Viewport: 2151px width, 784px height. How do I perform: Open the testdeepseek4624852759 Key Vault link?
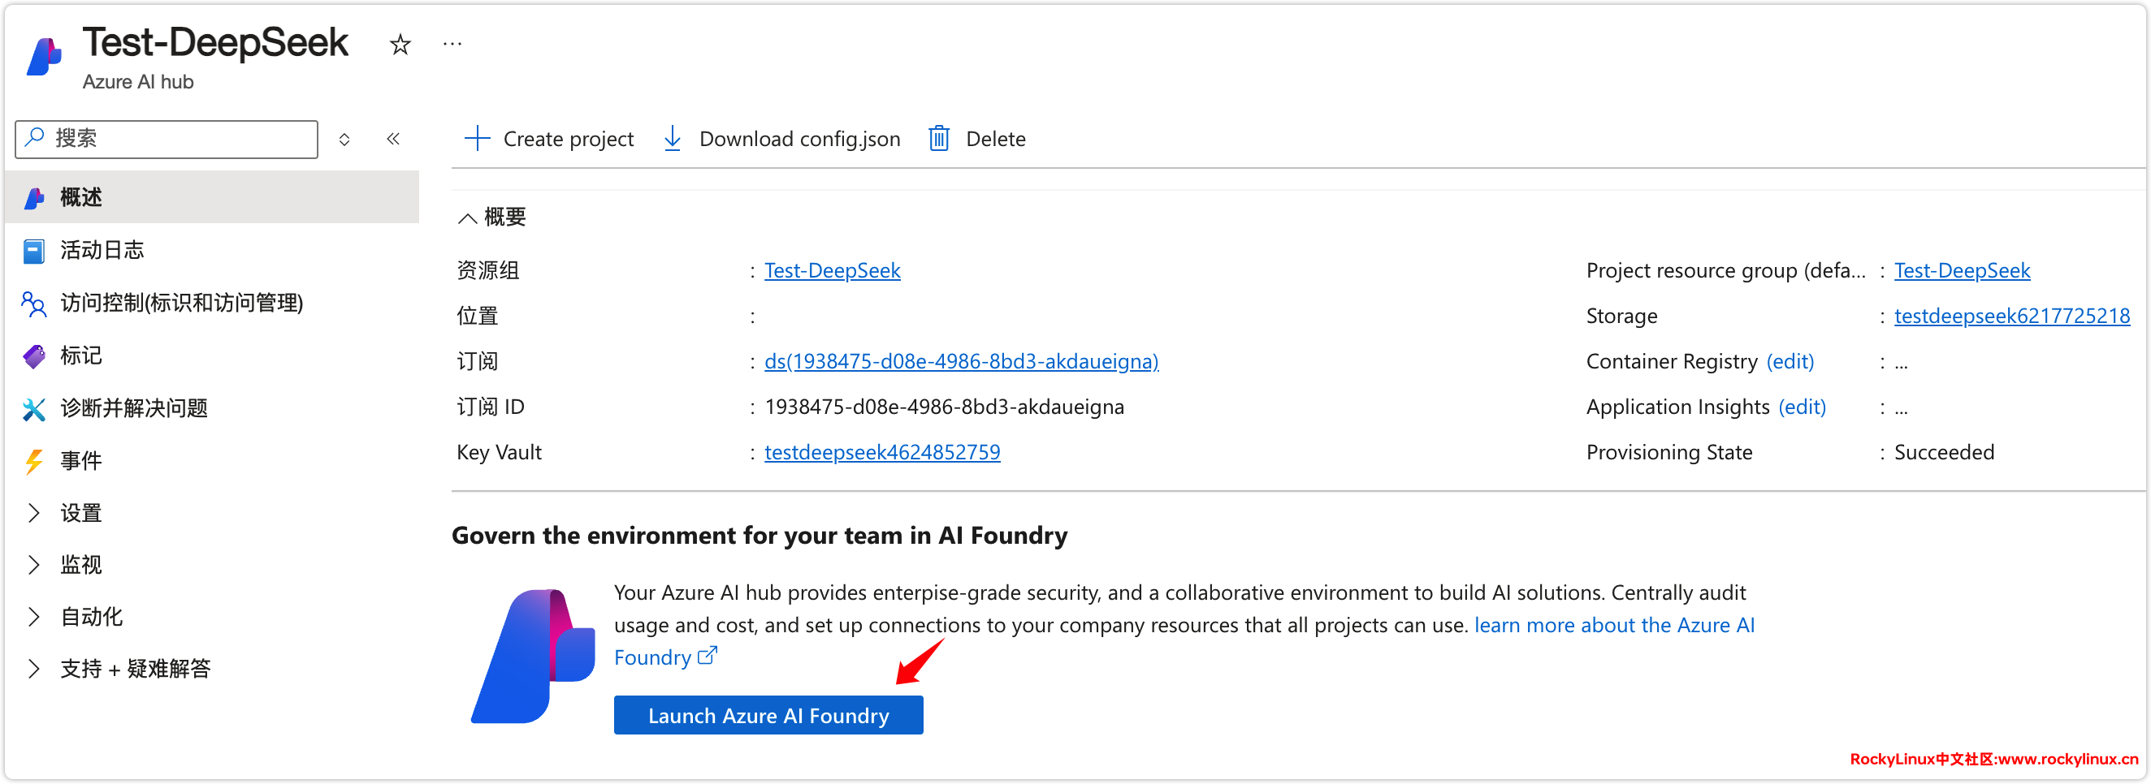pos(882,452)
